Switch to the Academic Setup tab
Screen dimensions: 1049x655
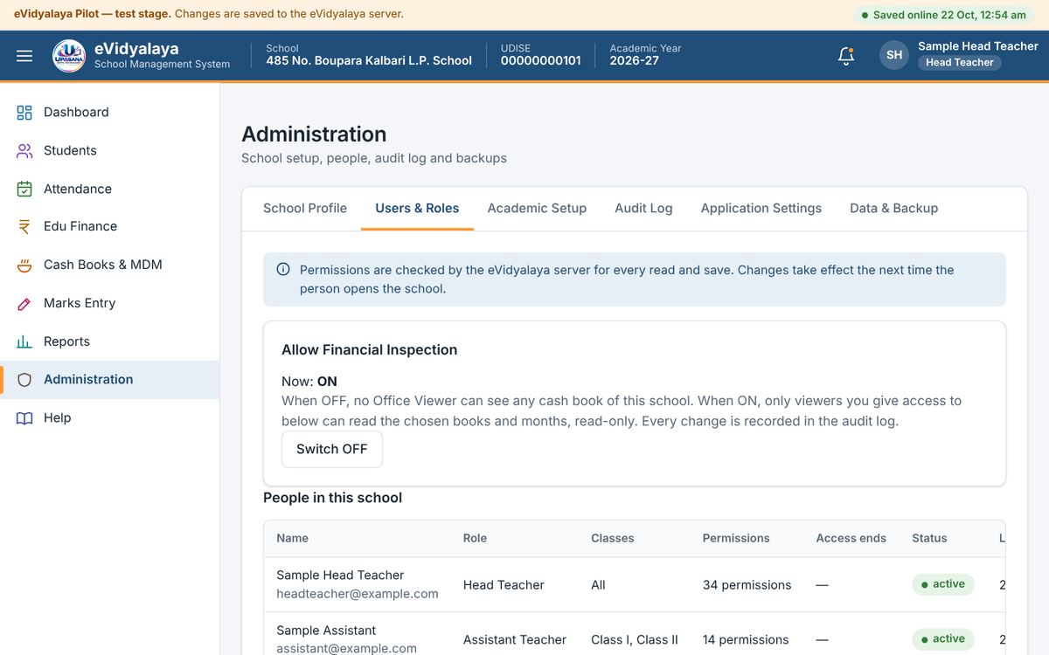pos(537,208)
